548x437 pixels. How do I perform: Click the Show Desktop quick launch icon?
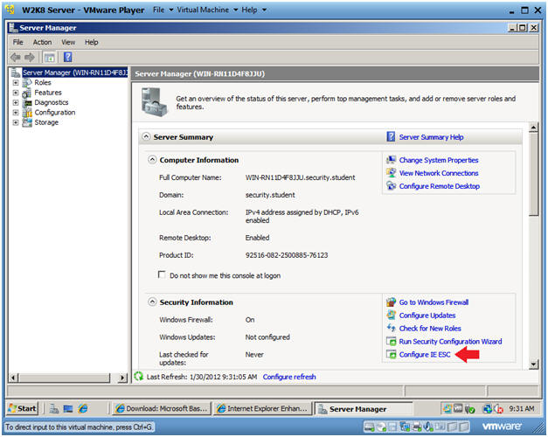coord(68,408)
